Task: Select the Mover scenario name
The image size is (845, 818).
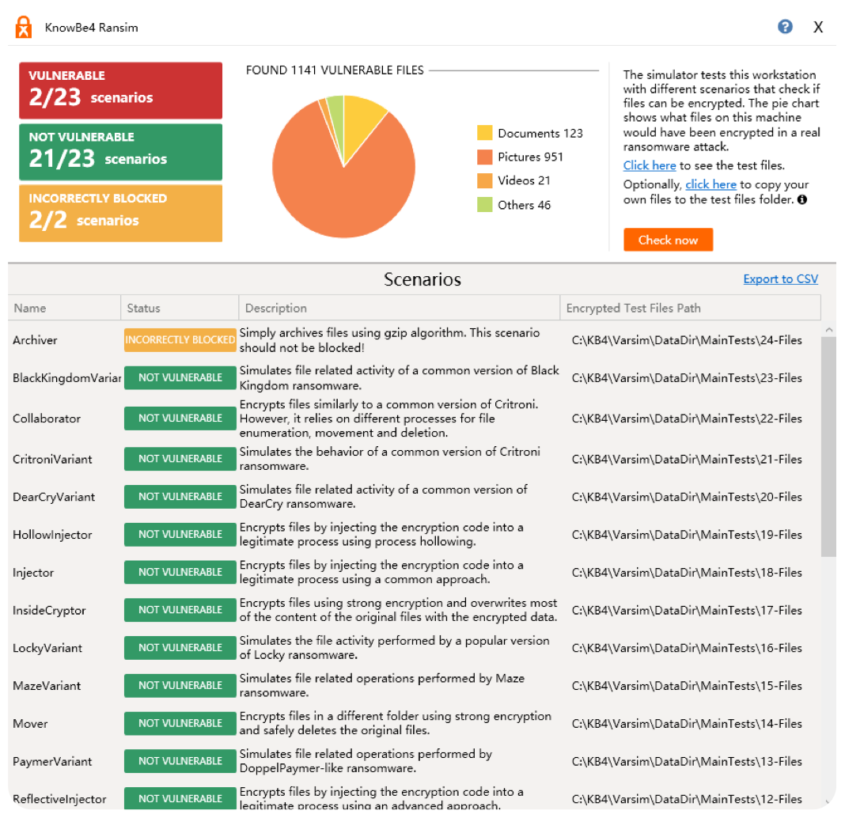Action: 30,723
